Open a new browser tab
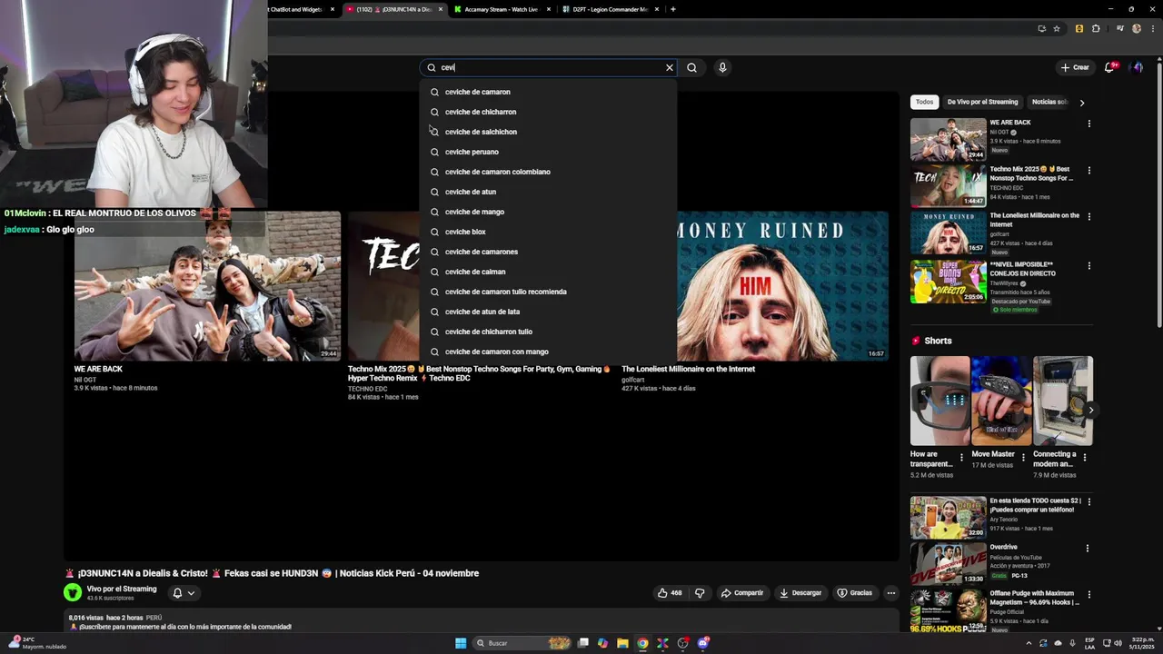The height and width of the screenshot is (654, 1163). tap(672, 9)
